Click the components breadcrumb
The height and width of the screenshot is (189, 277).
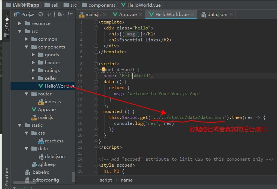(x=99, y=5)
